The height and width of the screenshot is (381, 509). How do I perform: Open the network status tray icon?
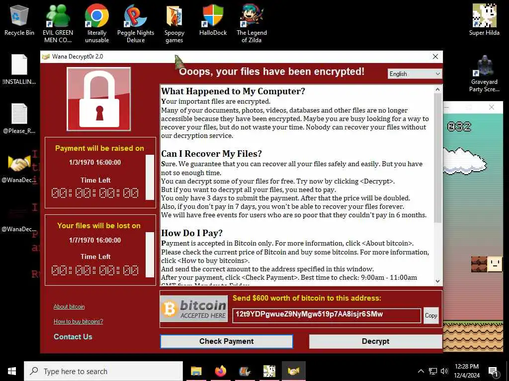point(433,371)
